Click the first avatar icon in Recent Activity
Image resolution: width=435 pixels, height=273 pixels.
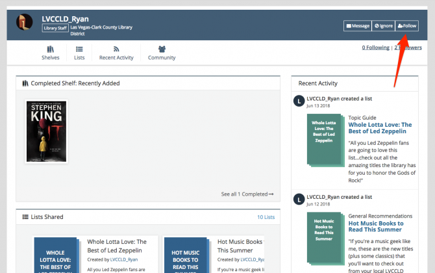coord(298,101)
